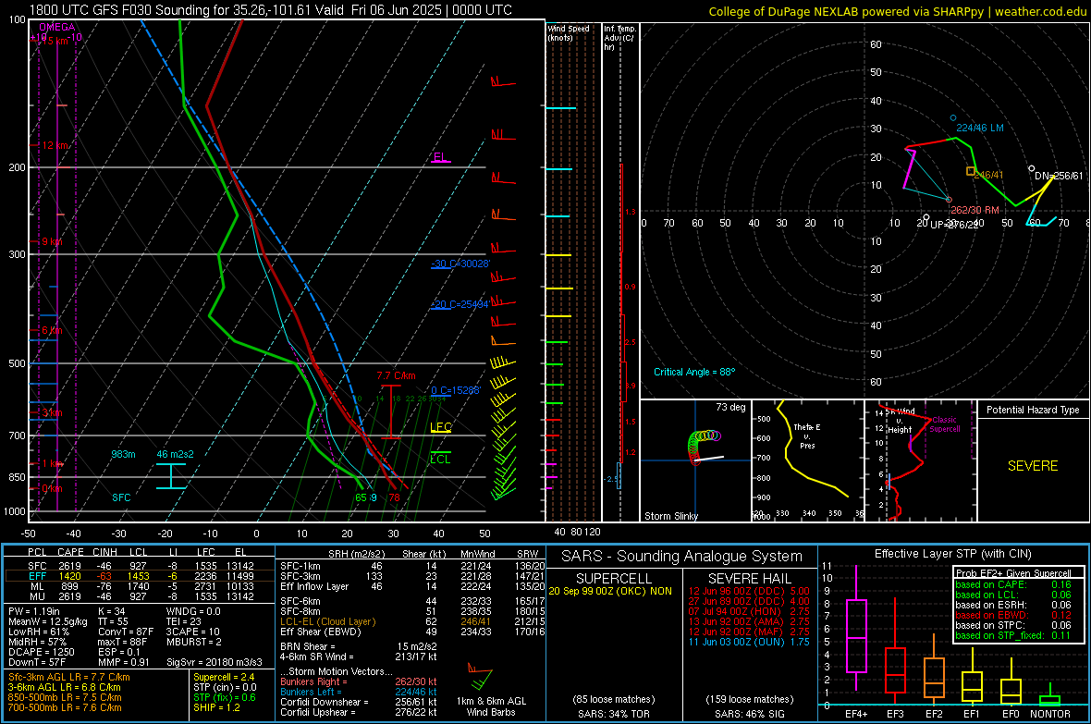Select the 13 Jun 92 00Z (AMA) match
Viewport: 1091px width, 724px height.
point(749,621)
